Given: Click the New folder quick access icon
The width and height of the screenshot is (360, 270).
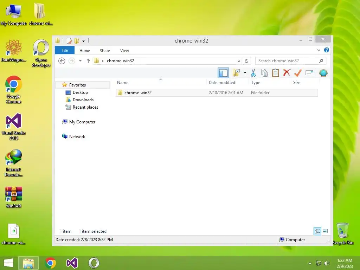Looking at the screenshot, I should click(x=77, y=41).
